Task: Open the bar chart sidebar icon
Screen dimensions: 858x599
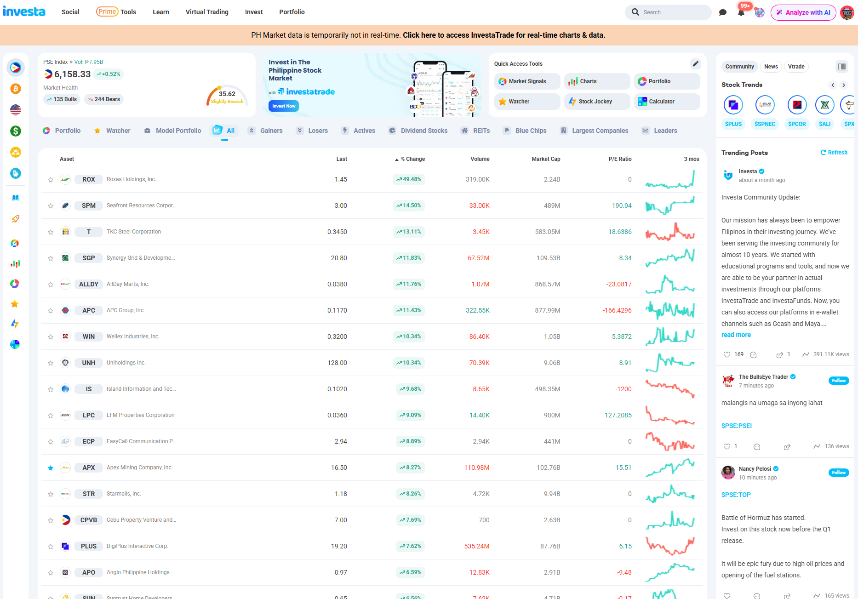Action: (15, 264)
